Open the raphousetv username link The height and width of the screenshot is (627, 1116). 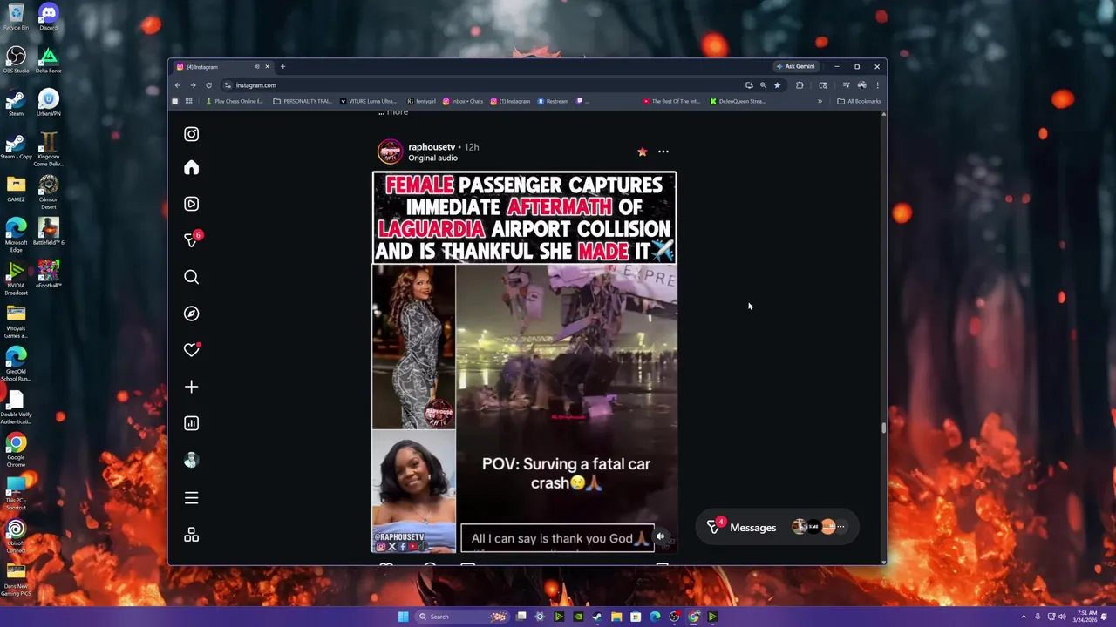click(x=432, y=147)
